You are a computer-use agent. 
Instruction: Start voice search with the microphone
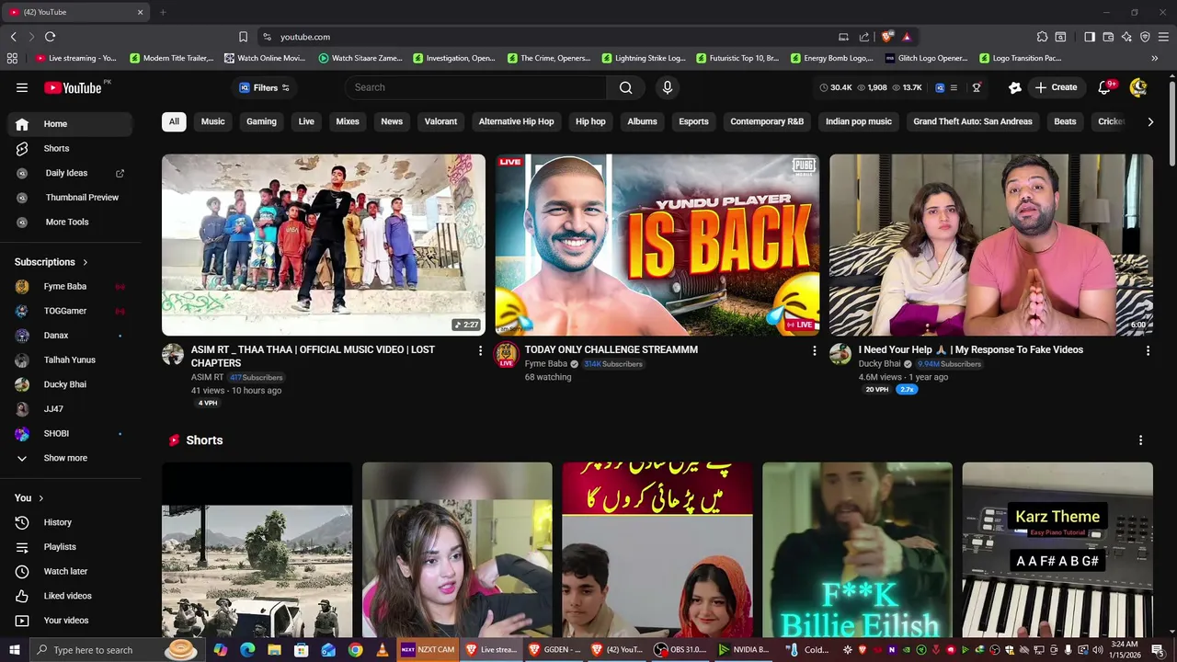coord(668,87)
